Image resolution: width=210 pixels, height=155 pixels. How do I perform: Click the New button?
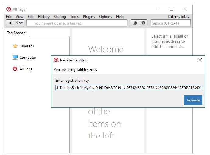point(19,23)
